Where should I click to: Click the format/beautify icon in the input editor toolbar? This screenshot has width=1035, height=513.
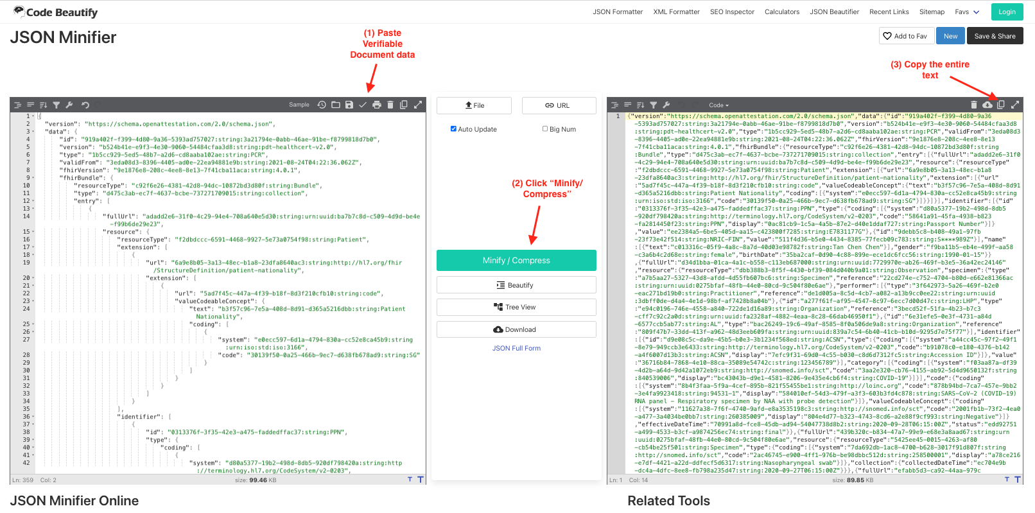(x=18, y=105)
